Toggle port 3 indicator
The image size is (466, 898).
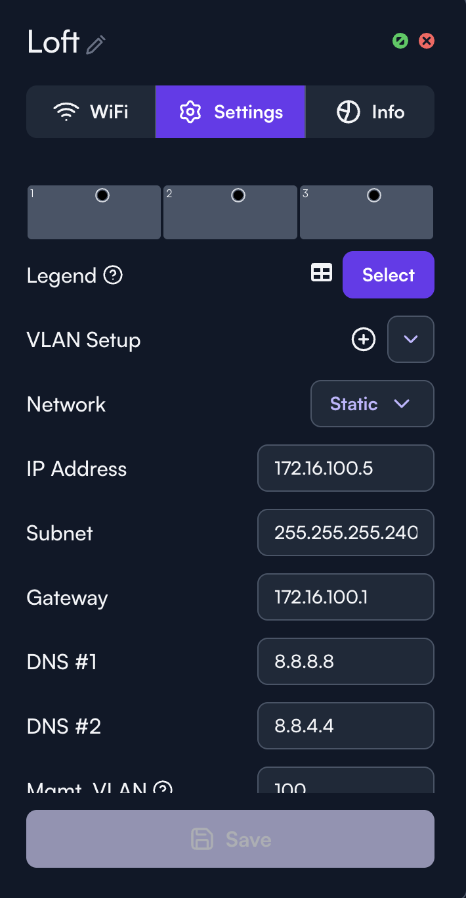[374, 195]
